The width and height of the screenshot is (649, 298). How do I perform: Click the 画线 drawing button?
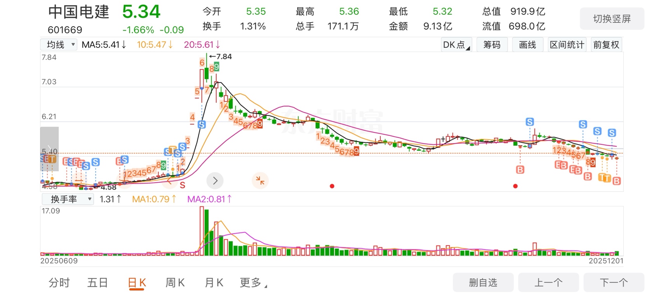pos(527,45)
